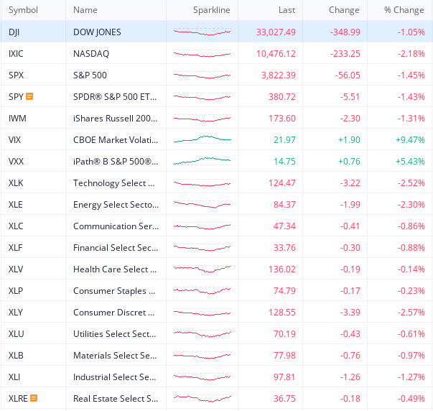Click XLP change value -0.17
The height and width of the screenshot is (411, 433).
click(x=350, y=290)
